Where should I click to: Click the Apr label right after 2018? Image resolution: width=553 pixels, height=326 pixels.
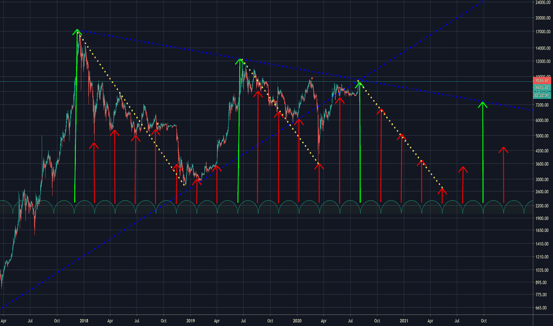pyautogui.click(x=110, y=321)
